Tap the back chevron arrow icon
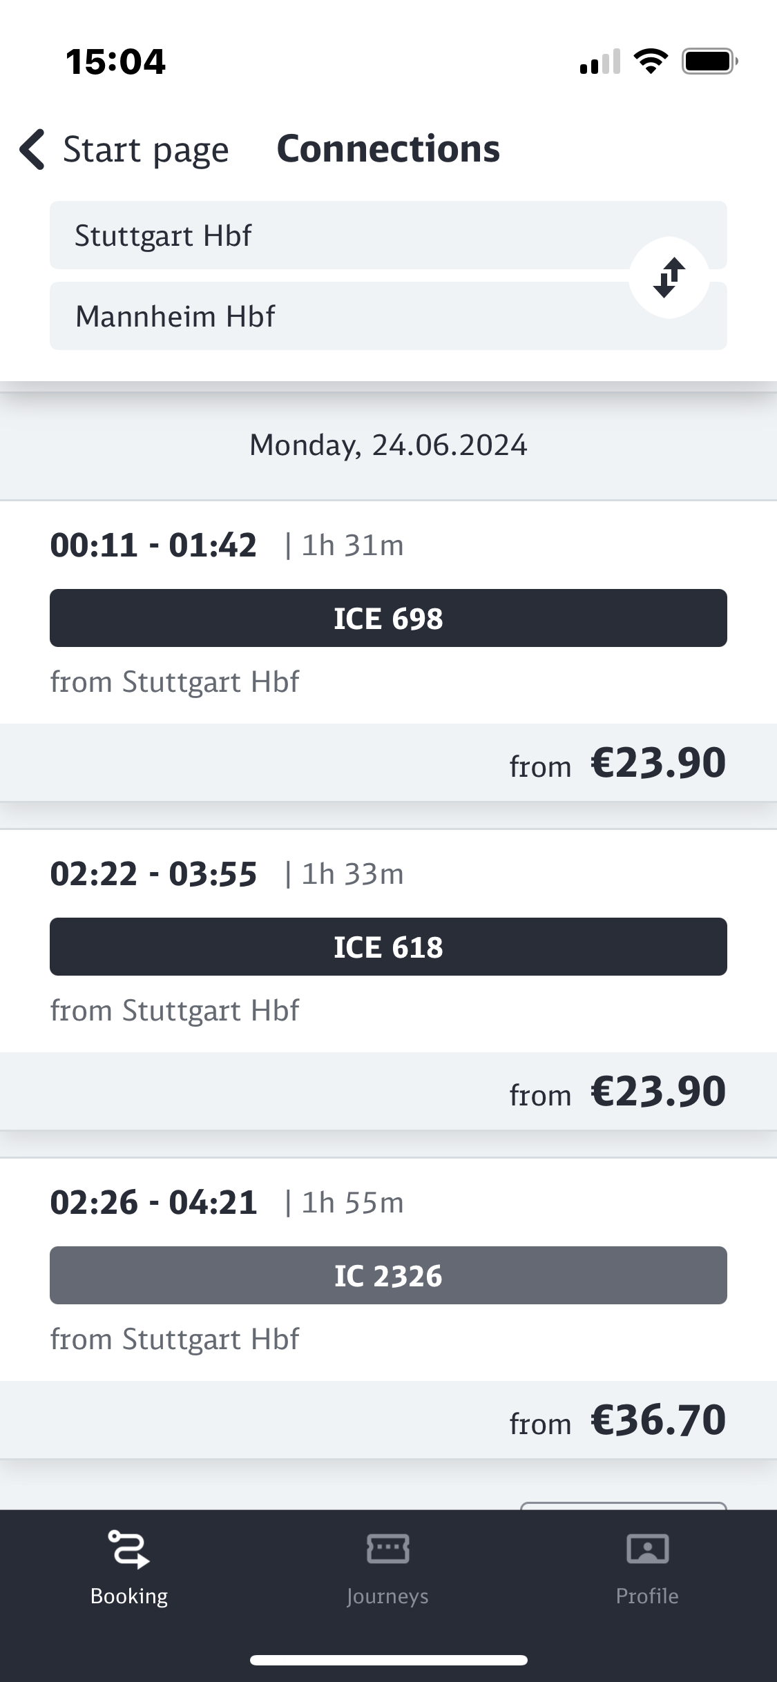 pyautogui.click(x=32, y=149)
